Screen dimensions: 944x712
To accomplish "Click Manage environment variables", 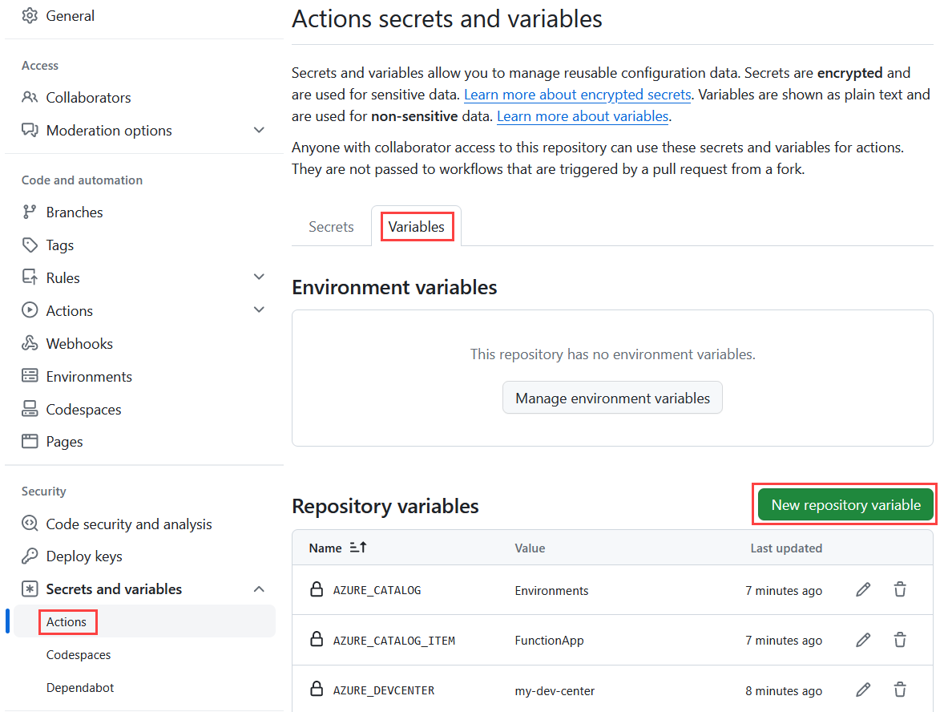I will [612, 397].
